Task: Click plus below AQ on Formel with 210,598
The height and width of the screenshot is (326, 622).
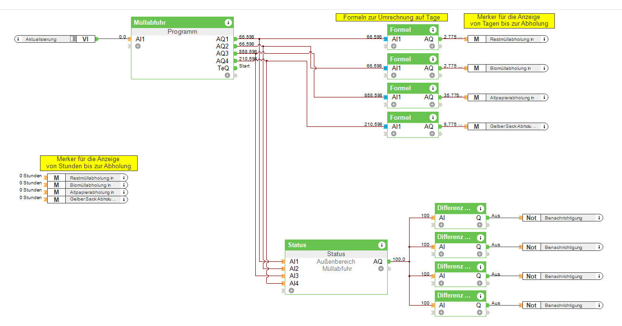Action: point(432,134)
